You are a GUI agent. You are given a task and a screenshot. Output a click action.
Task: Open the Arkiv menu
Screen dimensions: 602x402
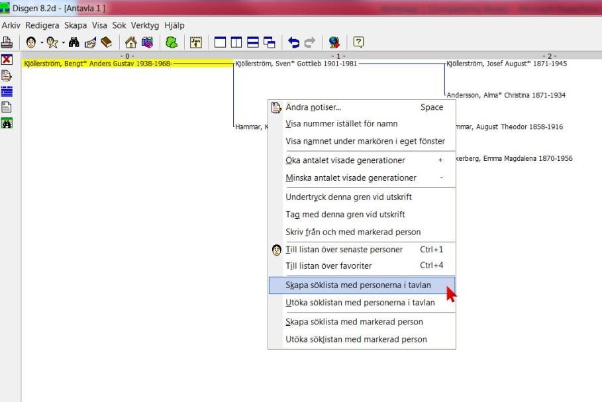pos(11,25)
